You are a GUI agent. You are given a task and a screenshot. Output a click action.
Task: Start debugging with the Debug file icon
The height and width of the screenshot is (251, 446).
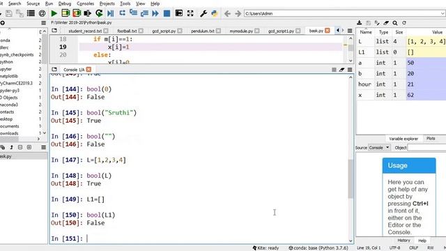coord(111,13)
